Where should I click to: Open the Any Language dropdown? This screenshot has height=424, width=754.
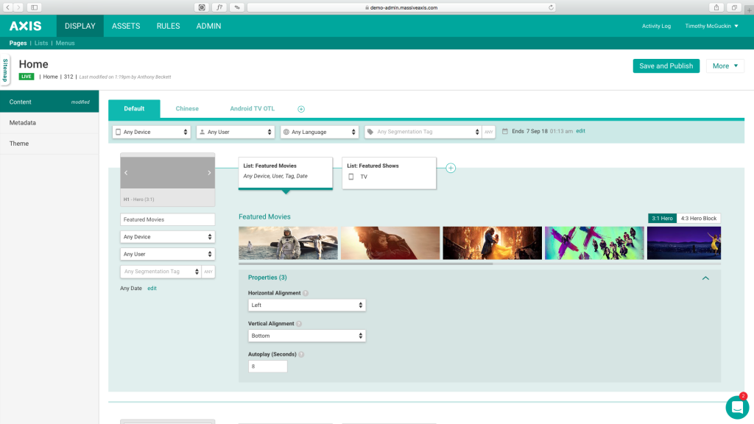click(x=319, y=132)
